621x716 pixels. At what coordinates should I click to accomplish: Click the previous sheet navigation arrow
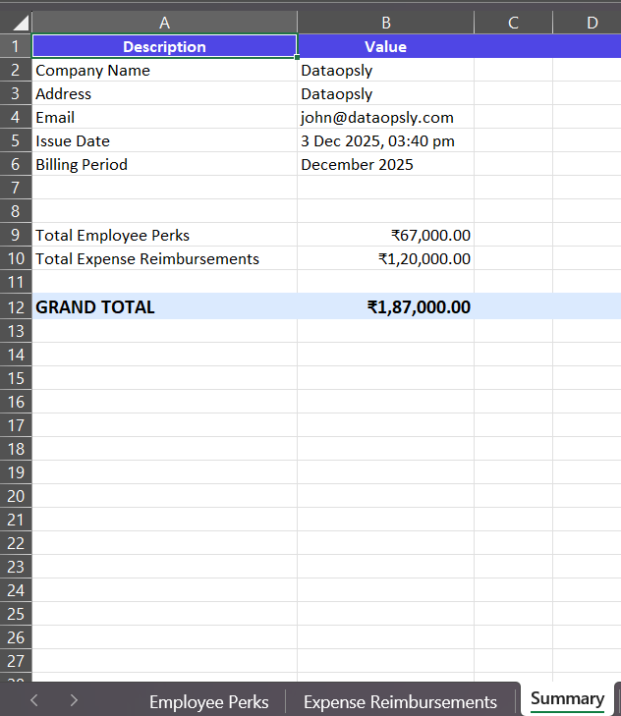[x=34, y=700]
